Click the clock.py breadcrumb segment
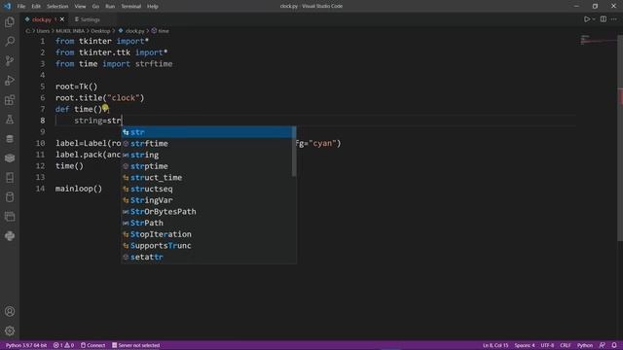The width and height of the screenshot is (623, 350). (131, 30)
